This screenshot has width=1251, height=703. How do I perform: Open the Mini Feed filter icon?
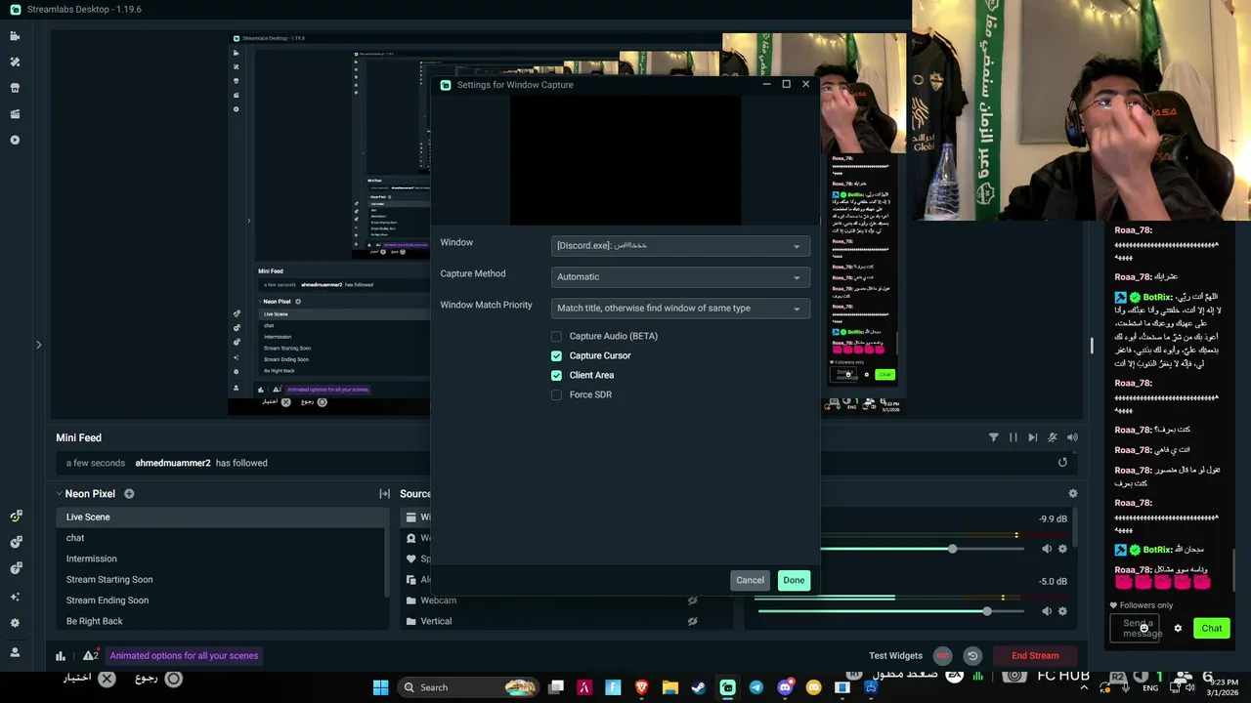(x=994, y=437)
